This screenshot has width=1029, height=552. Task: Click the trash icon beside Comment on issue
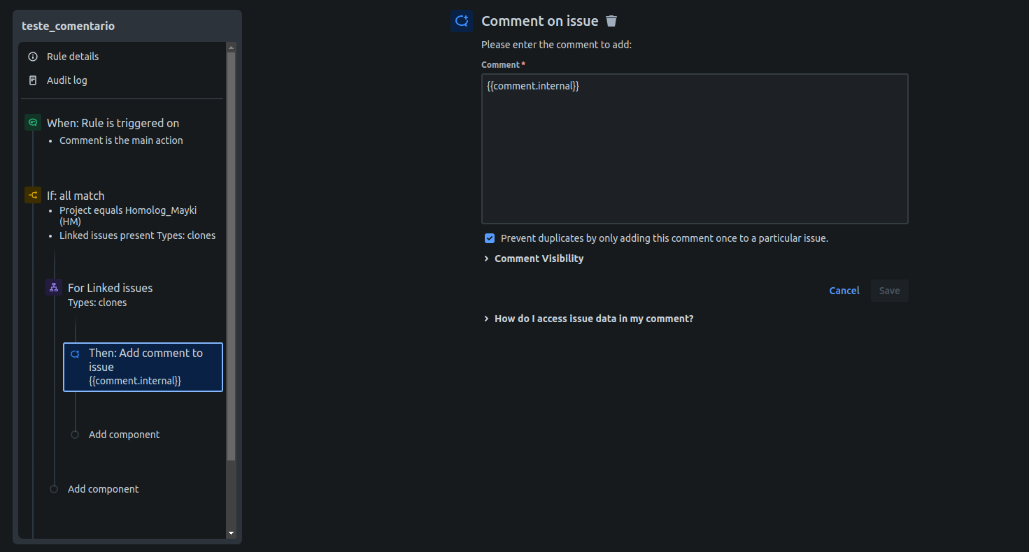click(611, 21)
